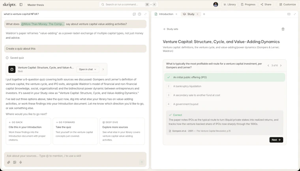Choose Cite this in your Introduction card
This screenshot has width=300, height=171.
[28, 131]
